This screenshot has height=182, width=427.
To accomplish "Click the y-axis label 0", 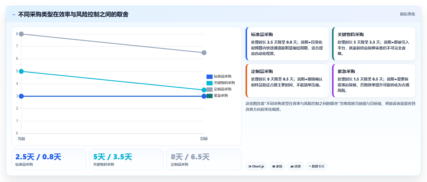I will tap(17, 133).
